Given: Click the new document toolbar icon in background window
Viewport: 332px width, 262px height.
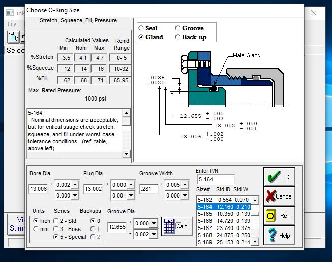Looking at the screenshot, I should (x=13, y=37).
